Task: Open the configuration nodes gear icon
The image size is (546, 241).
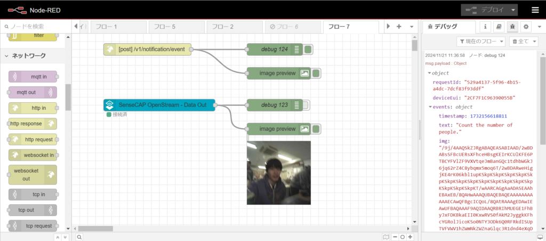Action: point(526,27)
